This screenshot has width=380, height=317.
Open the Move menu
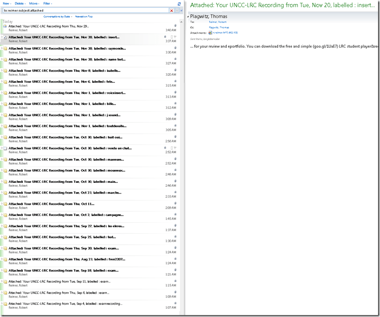click(x=34, y=3)
